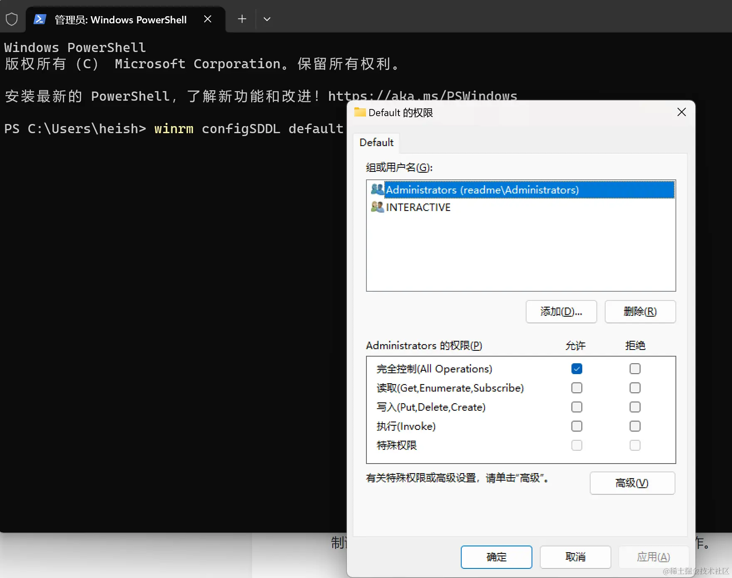Select the 管理员: Windows PowerShell tab
Screen dimensions: 732x578
tap(126, 19)
